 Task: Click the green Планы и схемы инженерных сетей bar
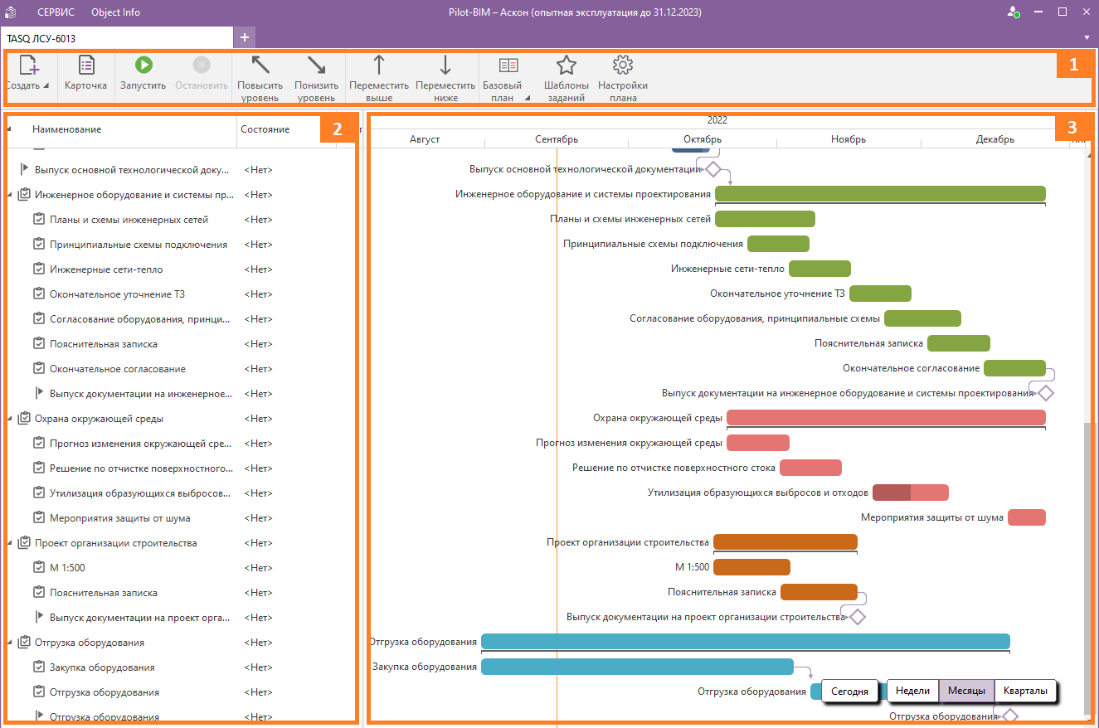pyautogui.click(x=765, y=219)
